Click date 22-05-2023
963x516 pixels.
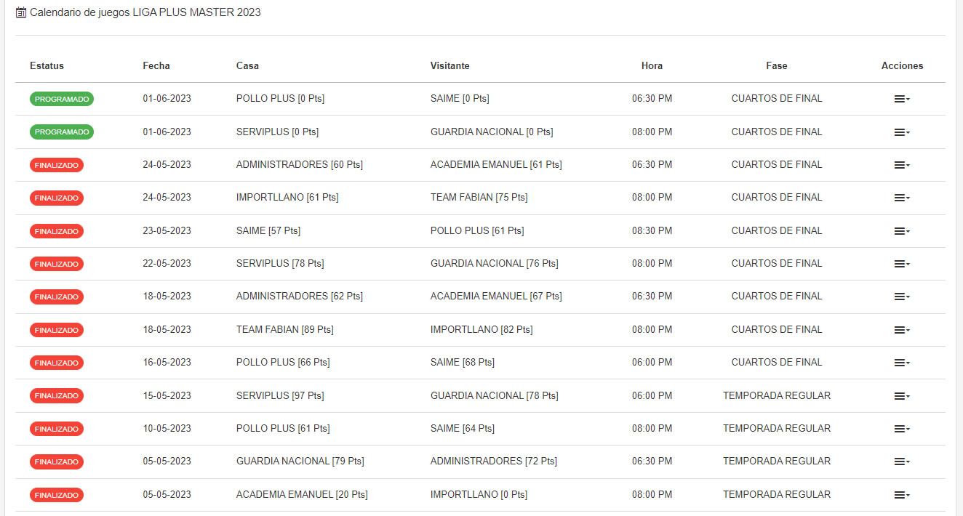click(167, 264)
